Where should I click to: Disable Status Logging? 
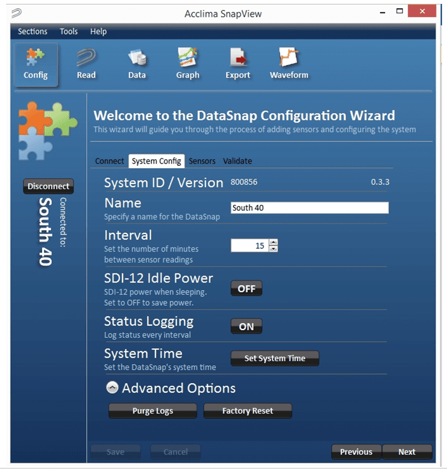click(x=245, y=326)
